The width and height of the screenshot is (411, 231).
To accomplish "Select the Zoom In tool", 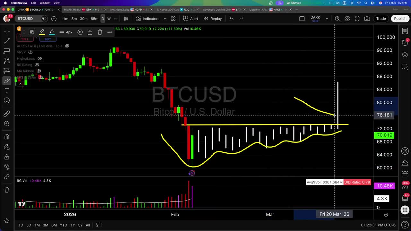I will click(x=6, y=124).
